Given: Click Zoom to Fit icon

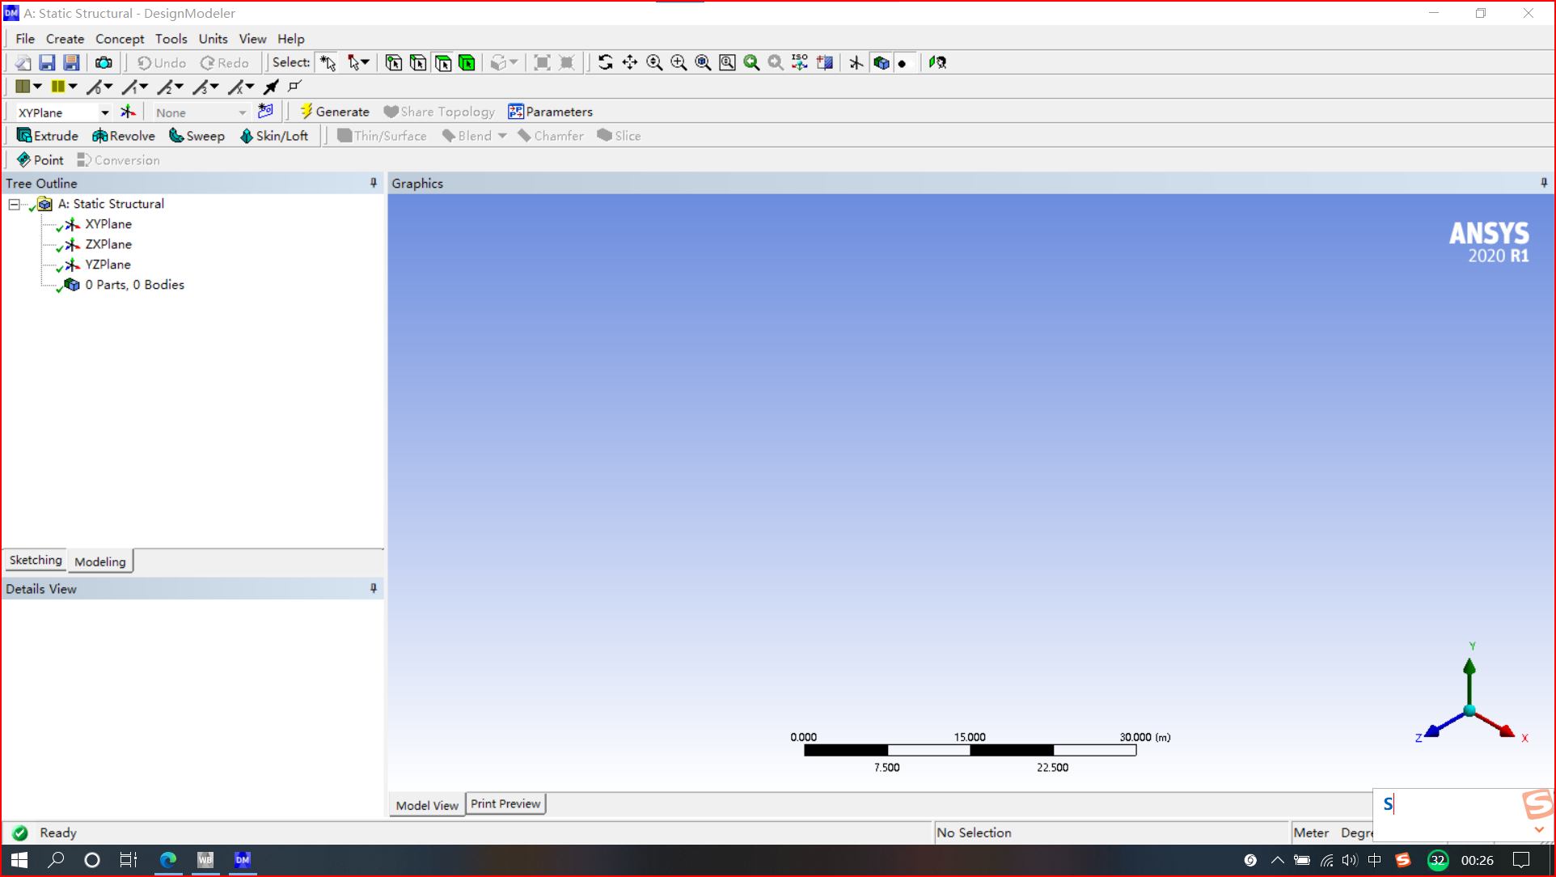Looking at the screenshot, I should 703,62.
